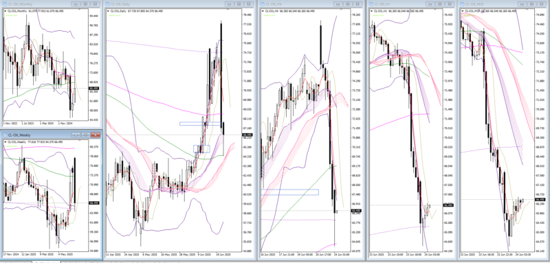The image size is (550, 263).
Task: Close the CL-OIL,Weekly window with red X
Action: [x=96, y=135]
